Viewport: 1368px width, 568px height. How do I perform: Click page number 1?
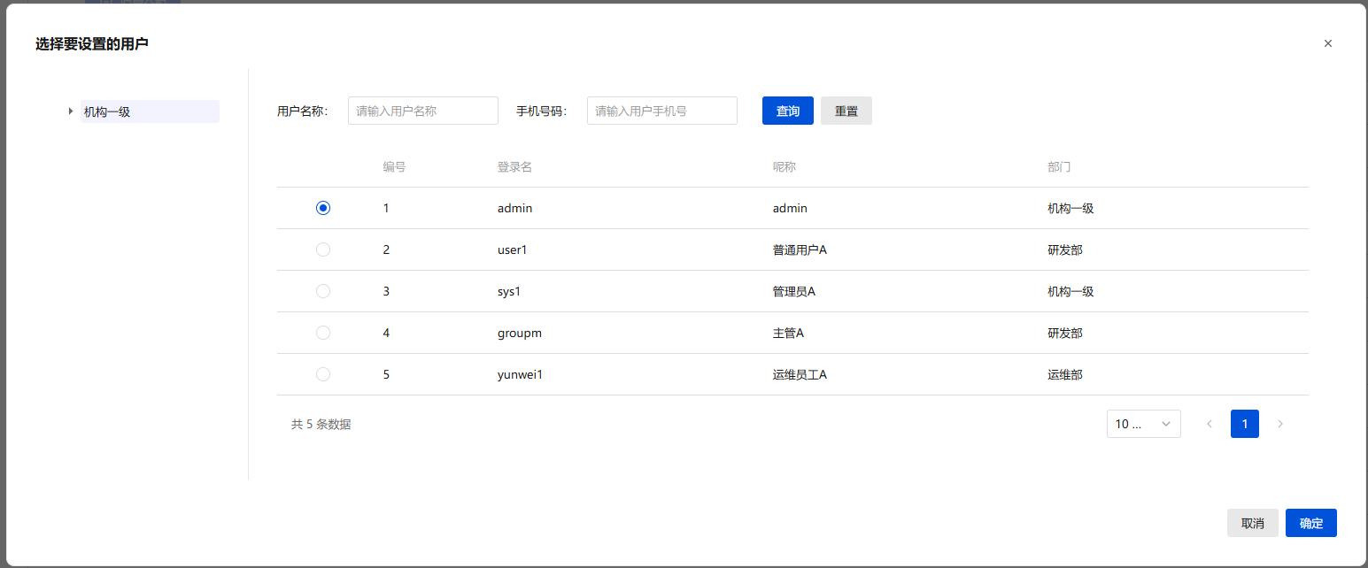coord(1244,424)
